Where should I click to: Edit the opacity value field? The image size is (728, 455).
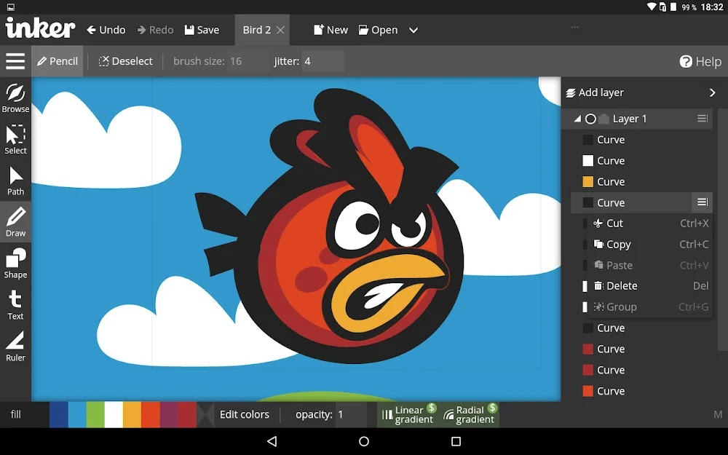coord(349,415)
